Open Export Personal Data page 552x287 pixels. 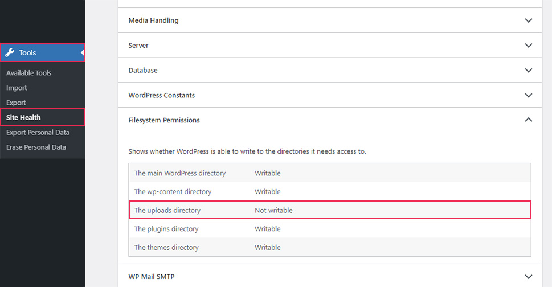pos(38,133)
